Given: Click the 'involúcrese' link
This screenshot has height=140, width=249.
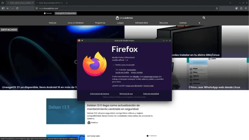Looking at the screenshot, I should tap(149, 86).
